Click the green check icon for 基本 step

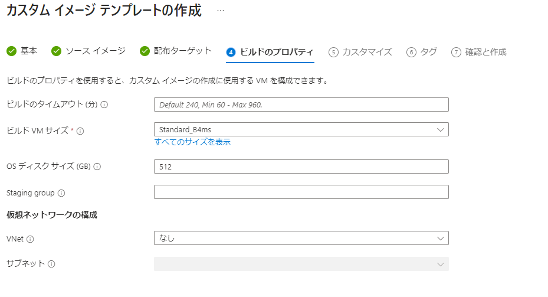click(x=11, y=51)
